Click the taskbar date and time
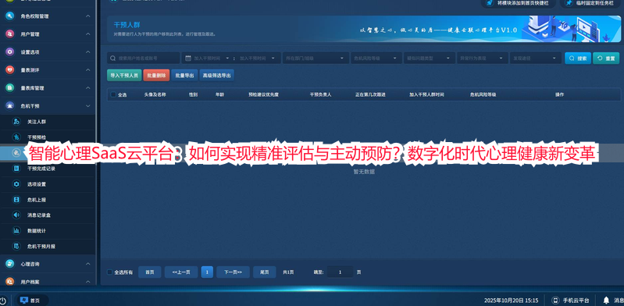624x306 pixels. (511, 301)
